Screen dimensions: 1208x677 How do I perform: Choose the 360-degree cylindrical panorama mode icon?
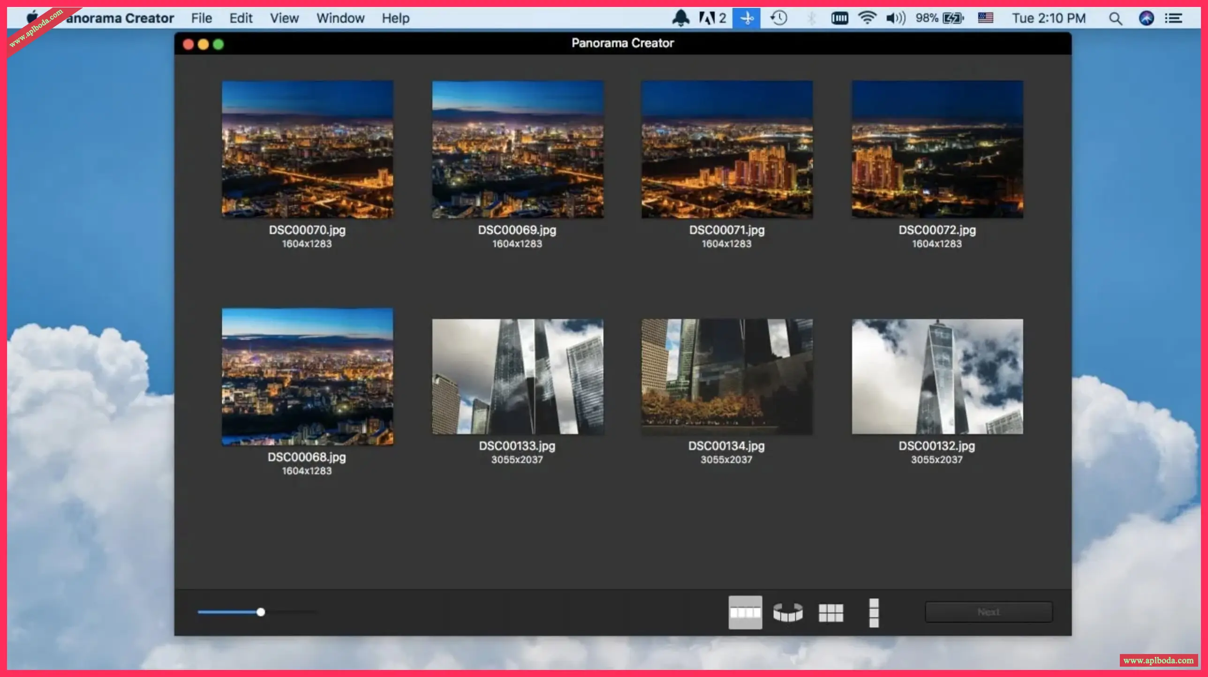point(788,612)
